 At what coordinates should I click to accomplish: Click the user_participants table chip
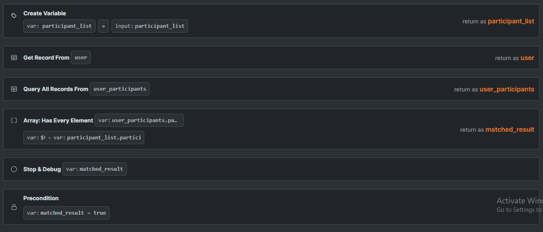click(x=120, y=89)
